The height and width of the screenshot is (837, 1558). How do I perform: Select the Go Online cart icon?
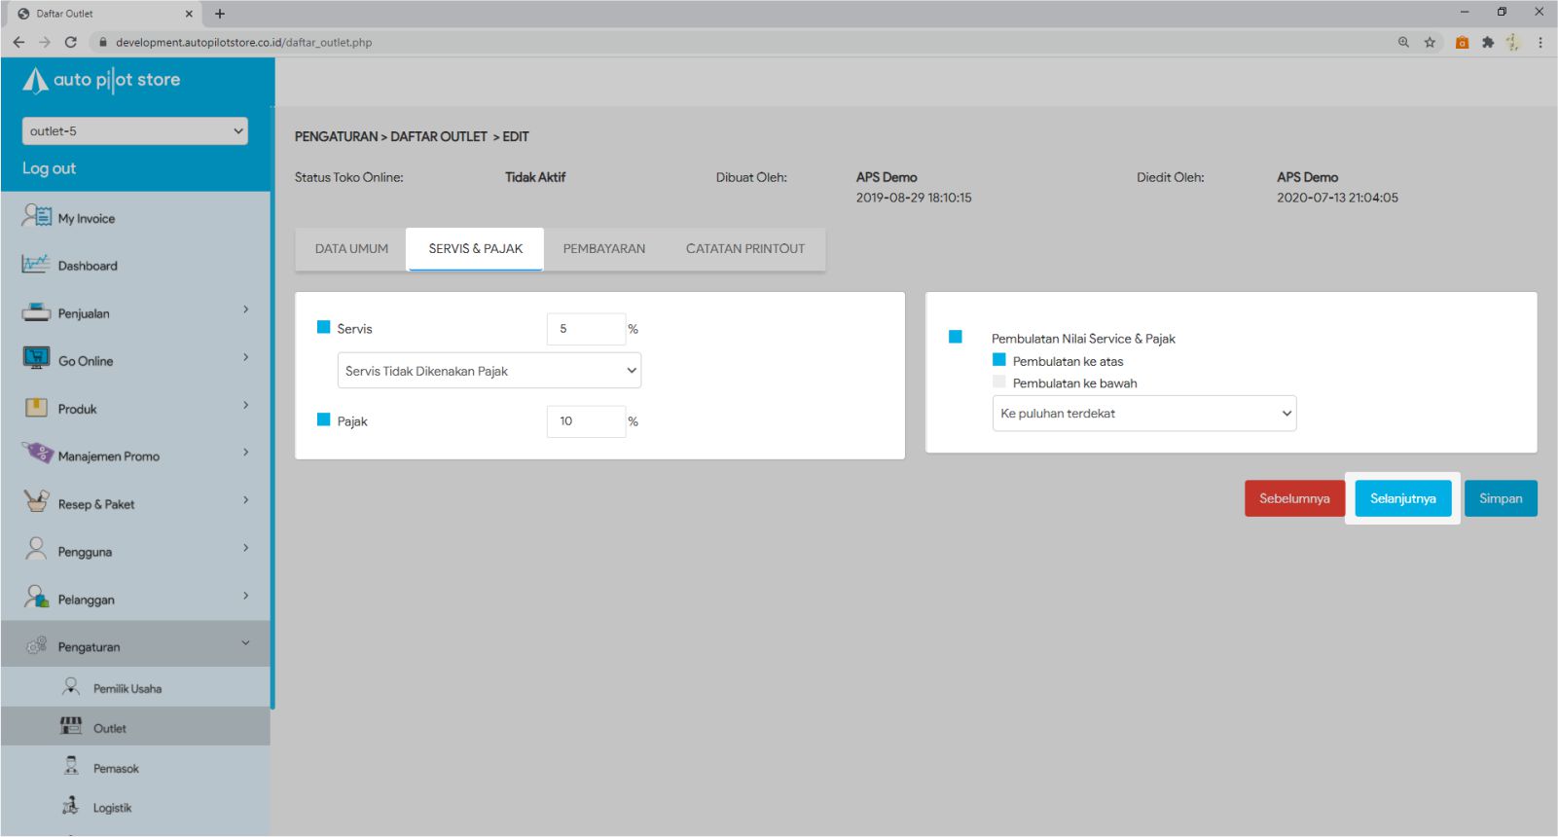[x=36, y=359]
